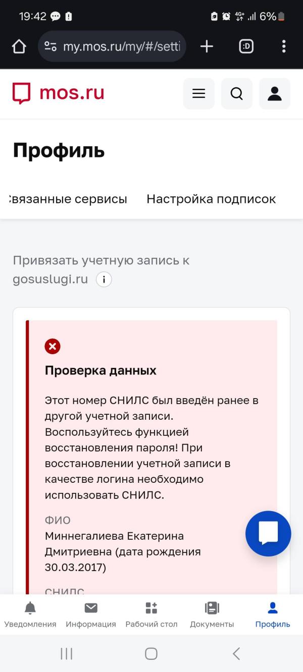This screenshot has height=672, width=303.
Task: Open the mos.ru hamburger menu
Action: 198,93
